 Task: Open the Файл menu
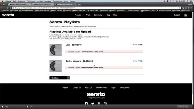(15, 1)
